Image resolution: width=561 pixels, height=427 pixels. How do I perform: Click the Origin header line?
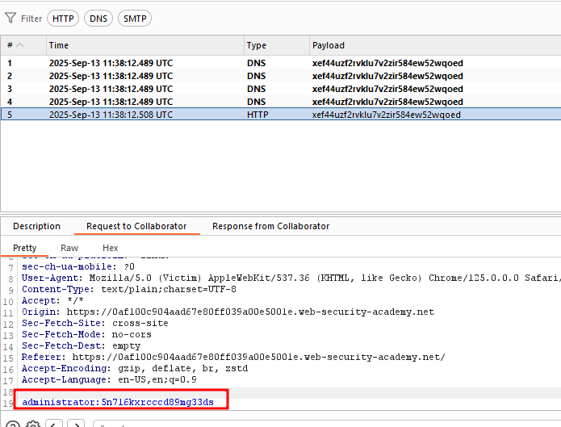click(x=228, y=312)
